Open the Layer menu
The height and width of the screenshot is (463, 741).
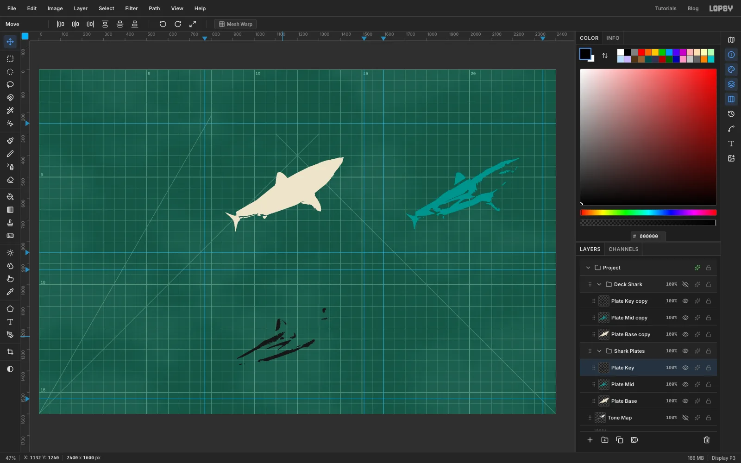81,8
